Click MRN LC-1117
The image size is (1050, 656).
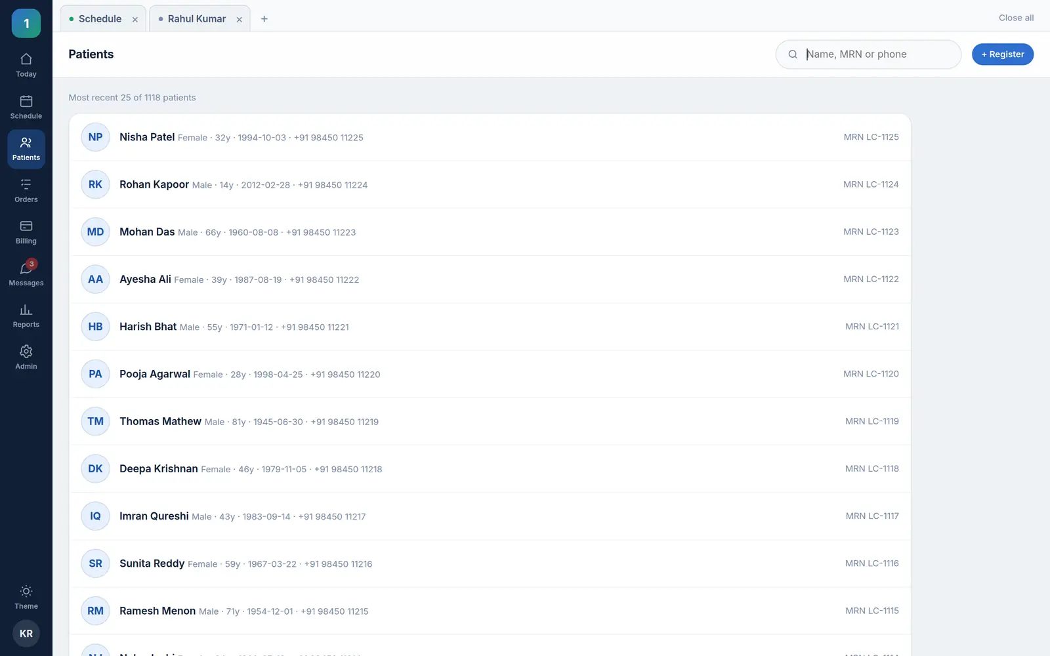pyautogui.click(x=872, y=516)
